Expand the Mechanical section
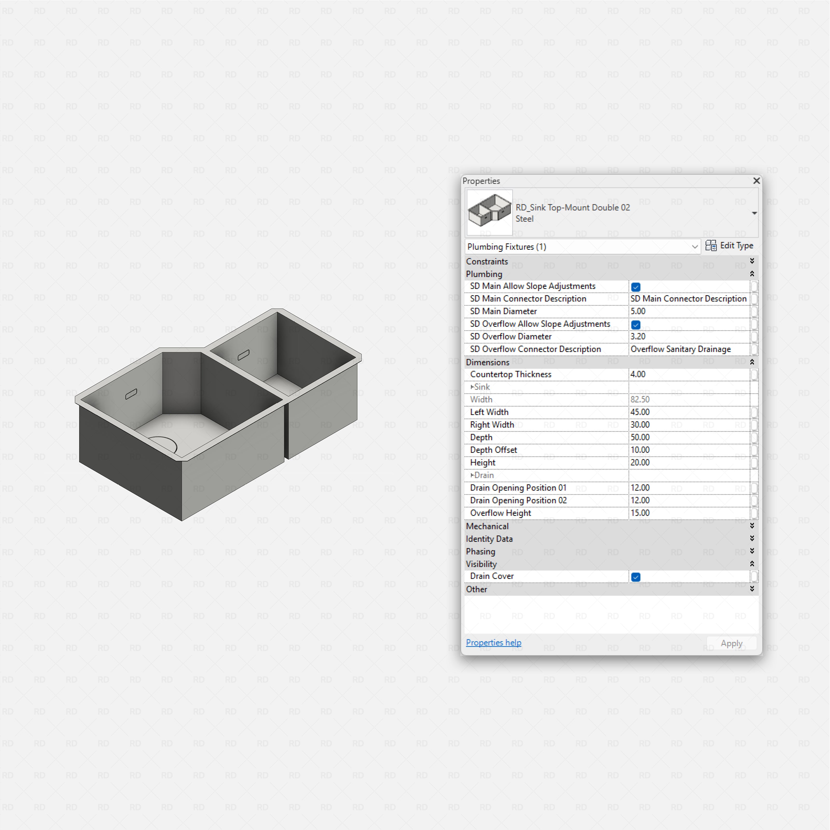The width and height of the screenshot is (830, 830). point(752,525)
